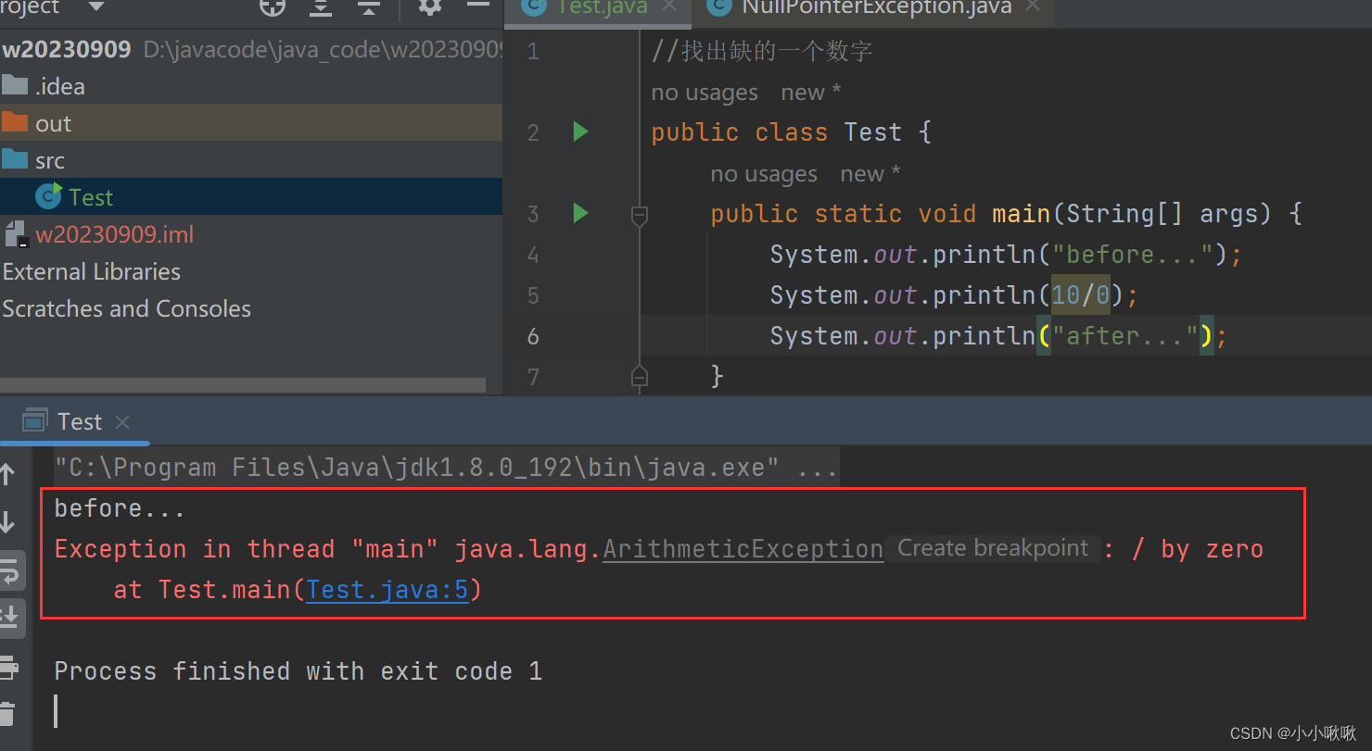The width and height of the screenshot is (1372, 751).
Task: Click the 10/0 expression in line 5
Action: pyautogui.click(x=1080, y=295)
